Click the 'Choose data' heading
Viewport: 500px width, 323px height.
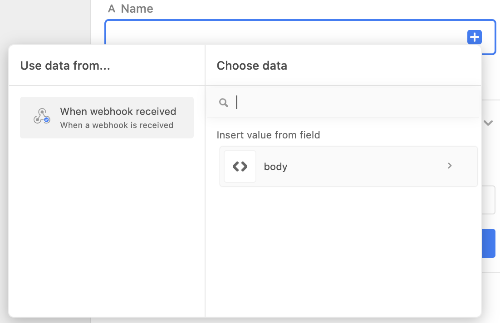[252, 66]
